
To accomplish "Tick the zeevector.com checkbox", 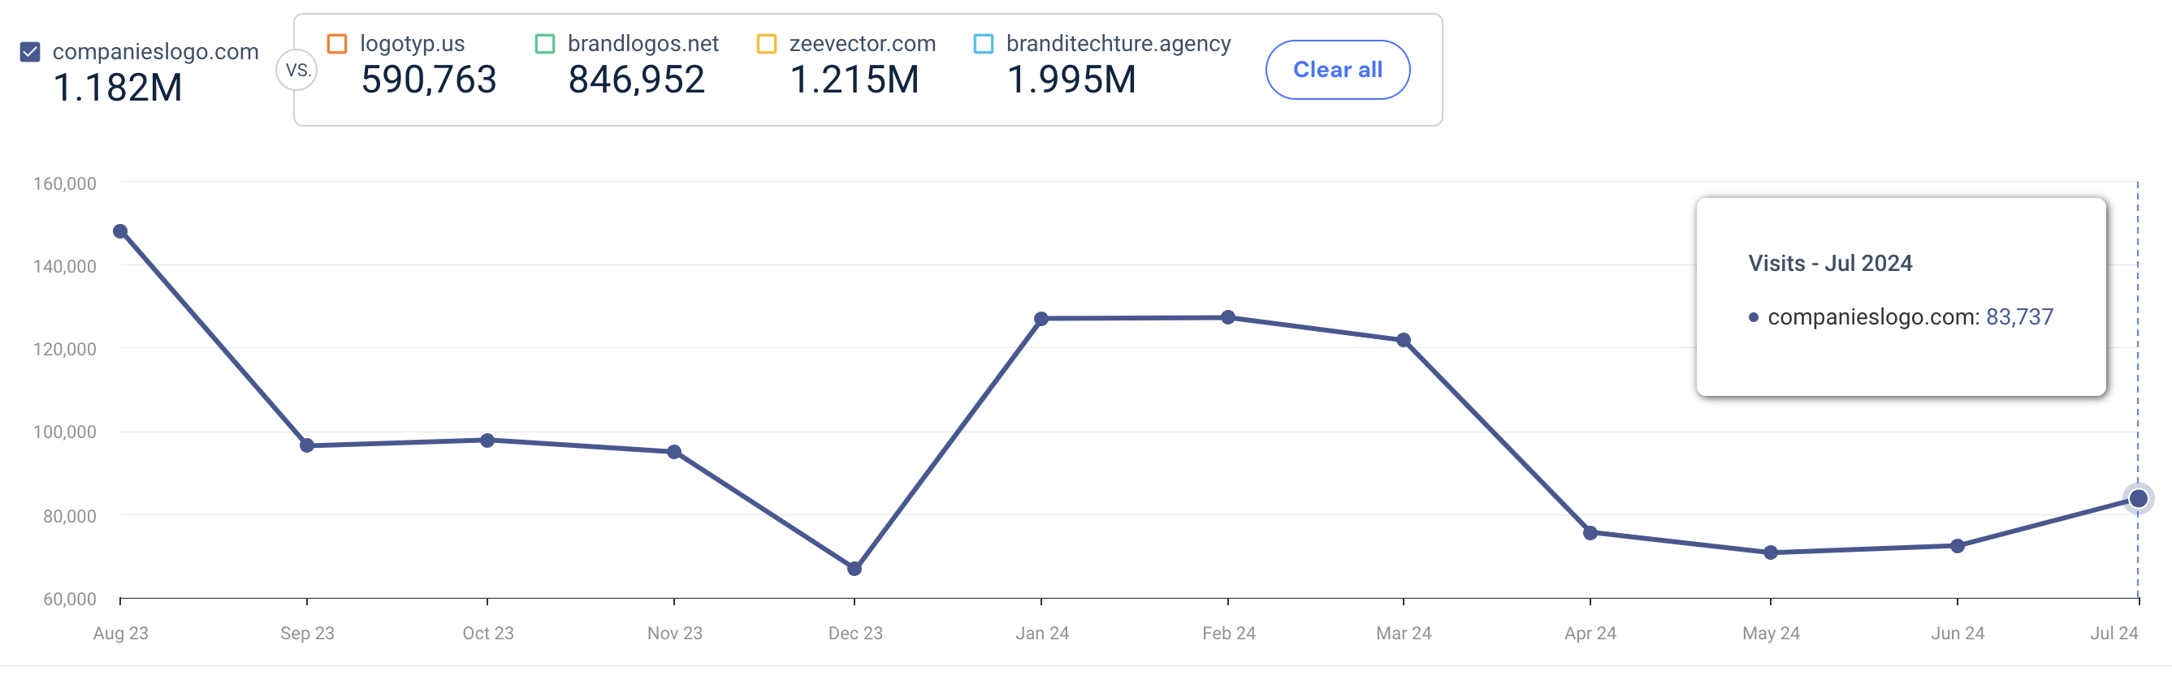I will [767, 44].
